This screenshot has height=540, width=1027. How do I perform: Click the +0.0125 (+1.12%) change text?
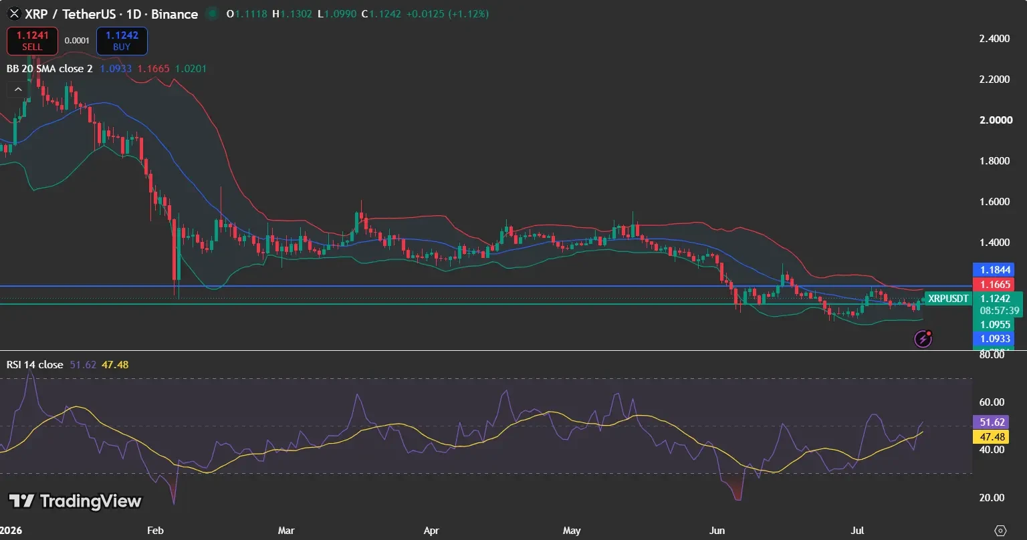click(x=447, y=14)
